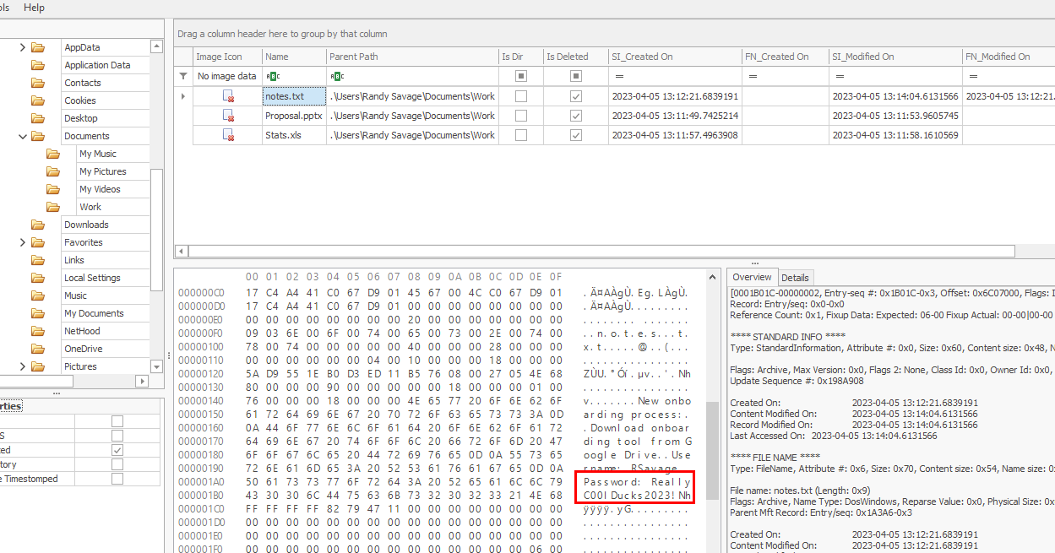Select the Downloads folder icon
Viewport: 1055px width, 553px height.
pyautogui.click(x=37, y=225)
